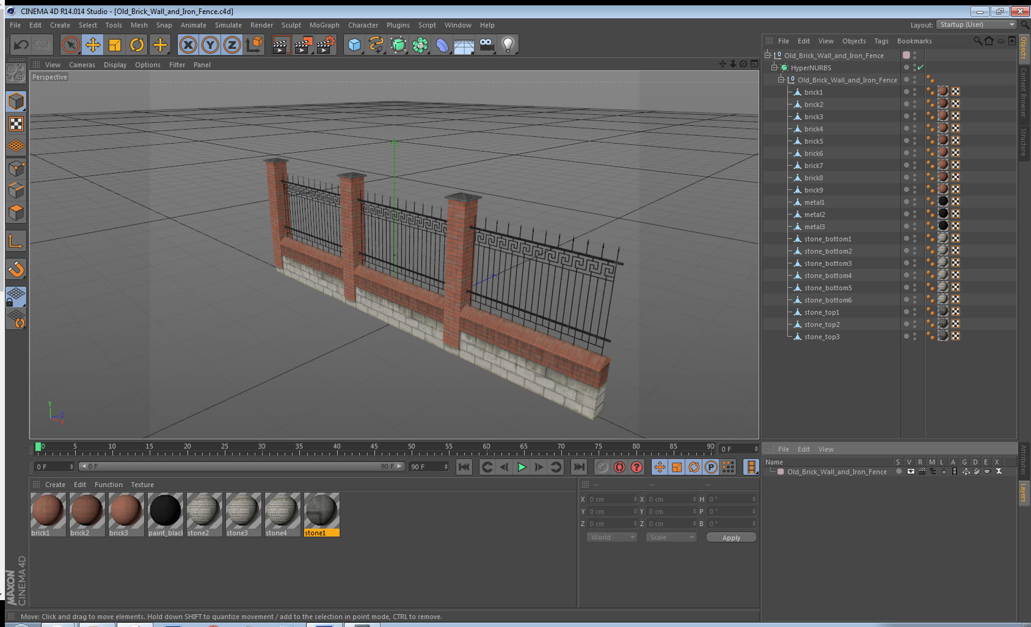The height and width of the screenshot is (627, 1031).
Task: Open the MoGraph menu
Action: pos(324,25)
